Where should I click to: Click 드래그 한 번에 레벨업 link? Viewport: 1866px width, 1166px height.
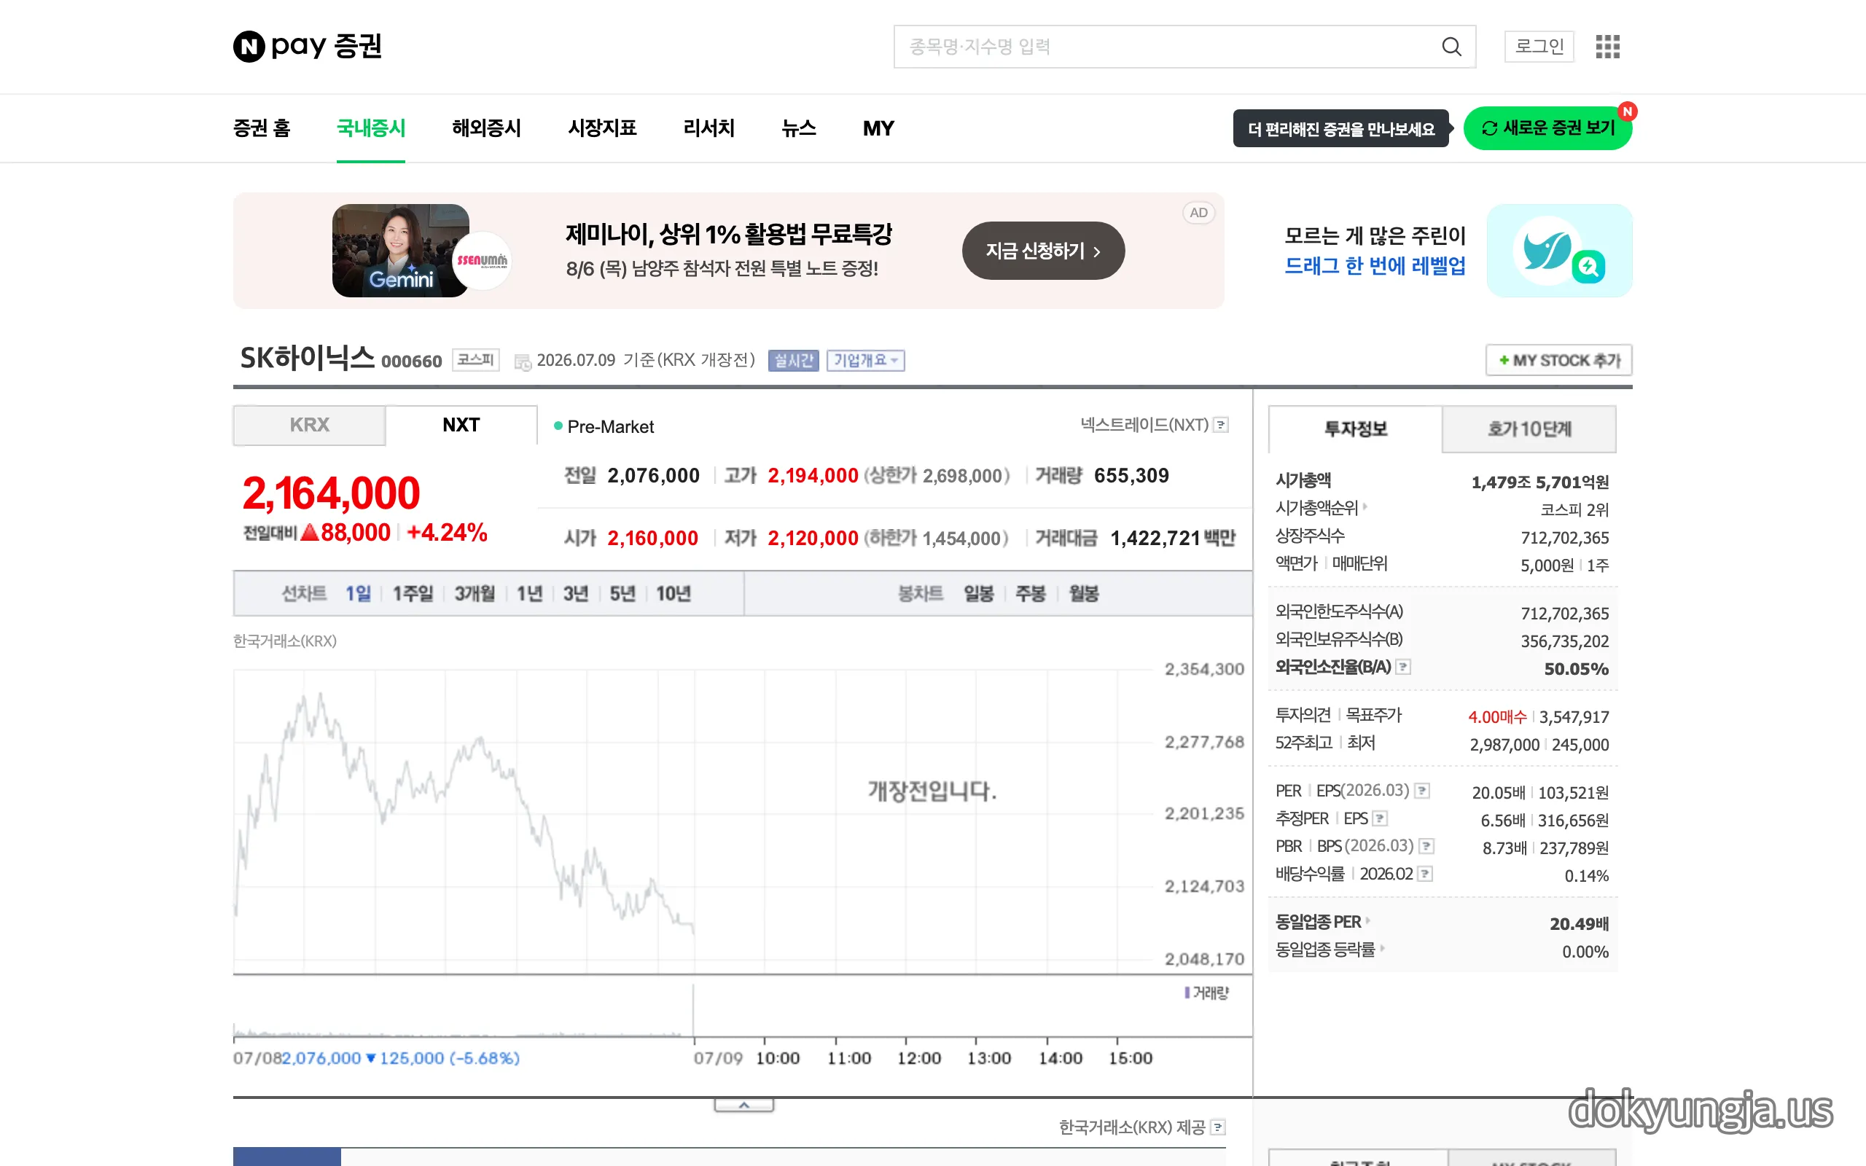pos(1375,266)
